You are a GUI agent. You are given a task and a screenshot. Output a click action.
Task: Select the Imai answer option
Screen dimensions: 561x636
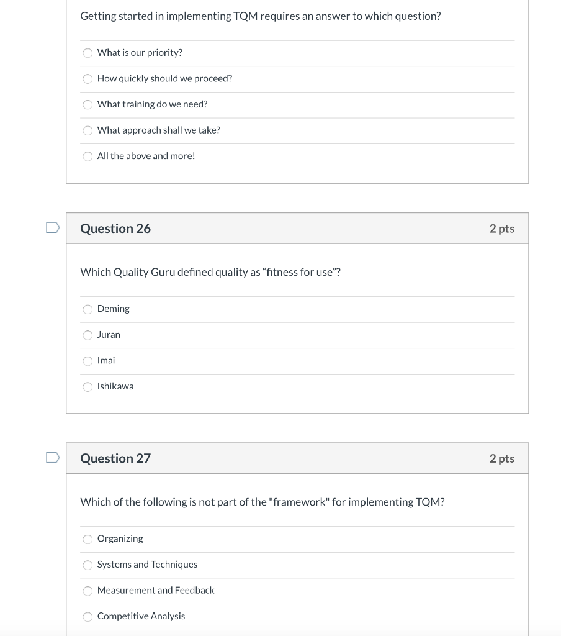[88, 361]
